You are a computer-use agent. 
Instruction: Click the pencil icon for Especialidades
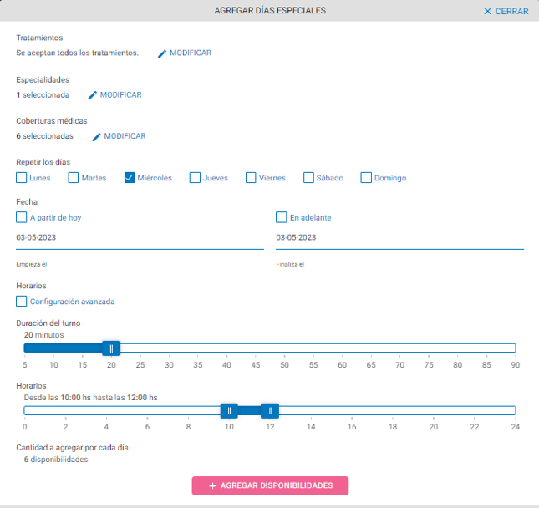(93, 95)
